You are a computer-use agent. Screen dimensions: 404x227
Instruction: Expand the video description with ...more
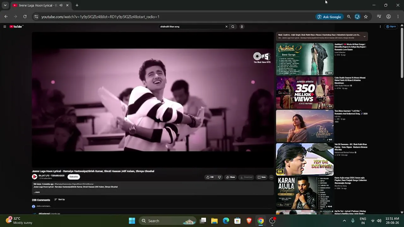click(37, 192)
